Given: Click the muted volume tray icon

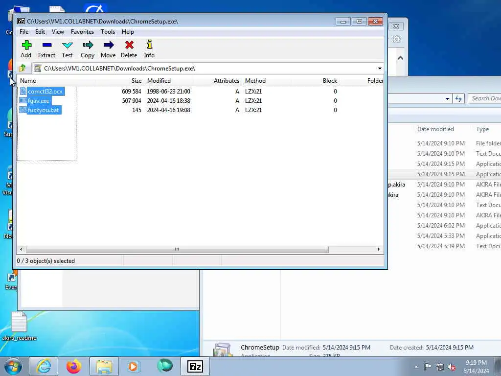Looking at the screenshot, I should tap(452, 367).
